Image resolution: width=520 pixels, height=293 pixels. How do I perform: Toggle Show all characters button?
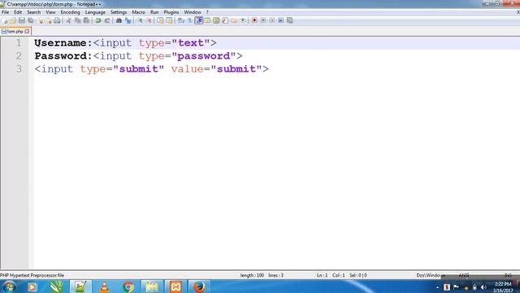tap(190, 20)
